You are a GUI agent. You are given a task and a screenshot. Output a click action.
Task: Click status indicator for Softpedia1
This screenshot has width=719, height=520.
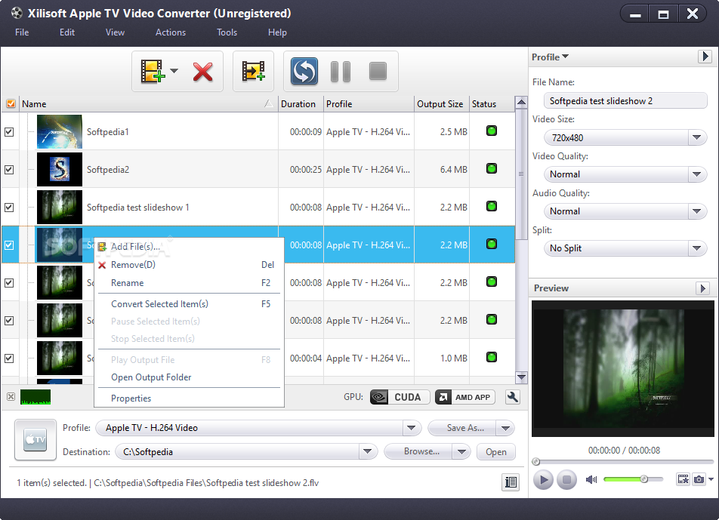[x=492, y=131]
